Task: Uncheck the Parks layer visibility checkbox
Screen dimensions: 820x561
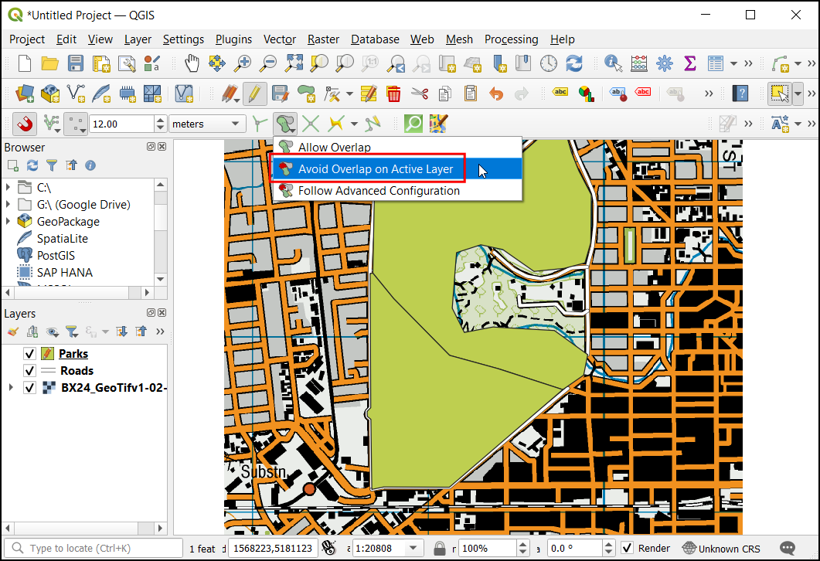Action: point(29,354)
